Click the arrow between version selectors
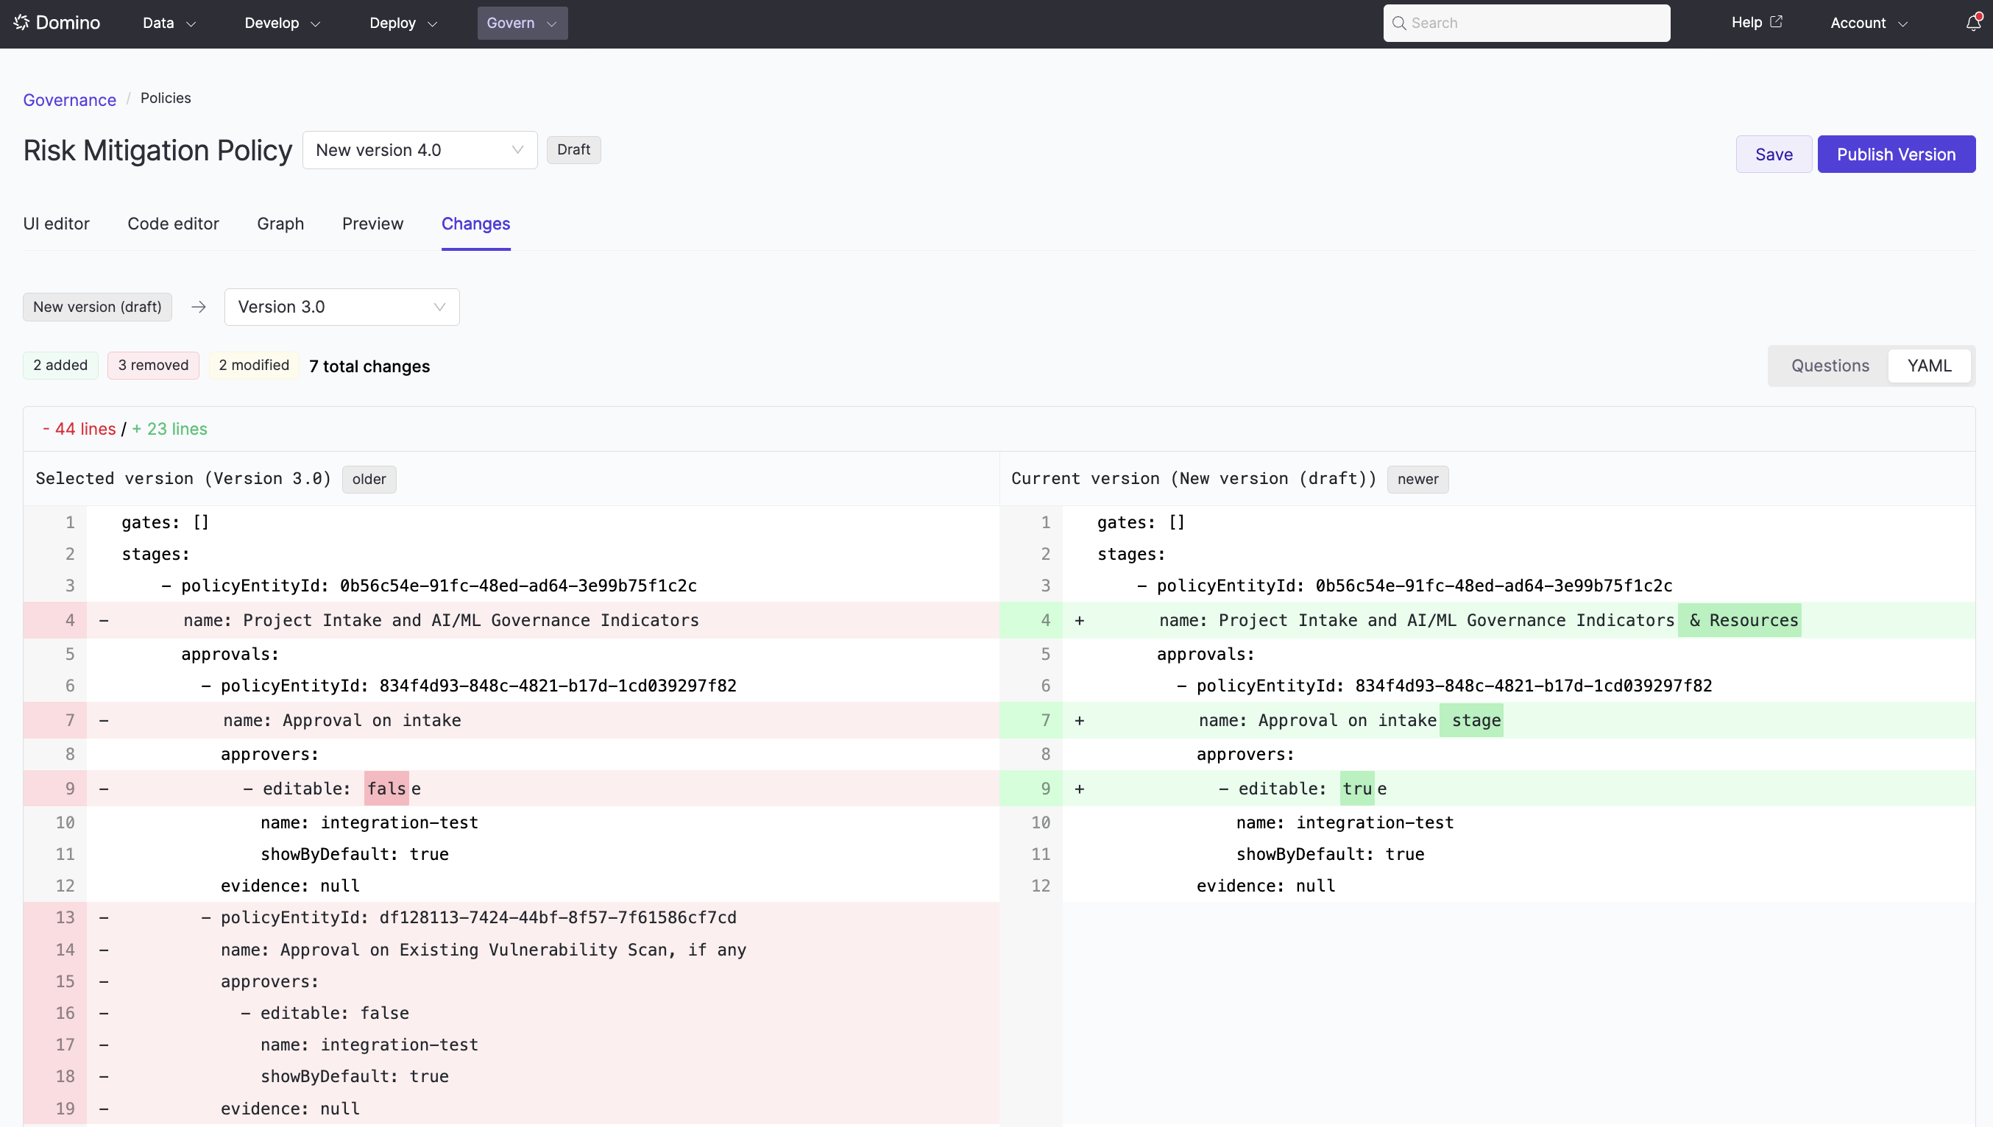Viewport: 1993px width, 1127px height. tap(199, 307)
